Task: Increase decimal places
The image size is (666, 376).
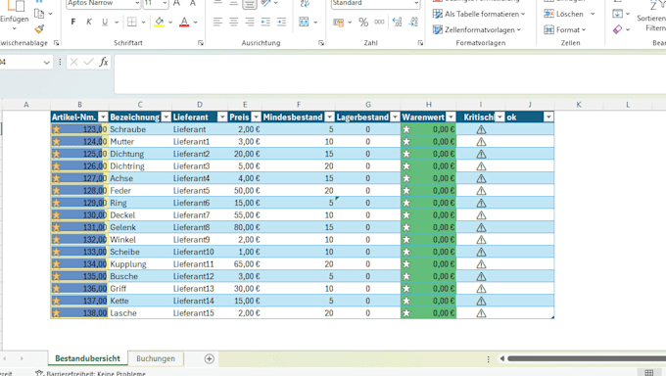Action: (397, 23)
